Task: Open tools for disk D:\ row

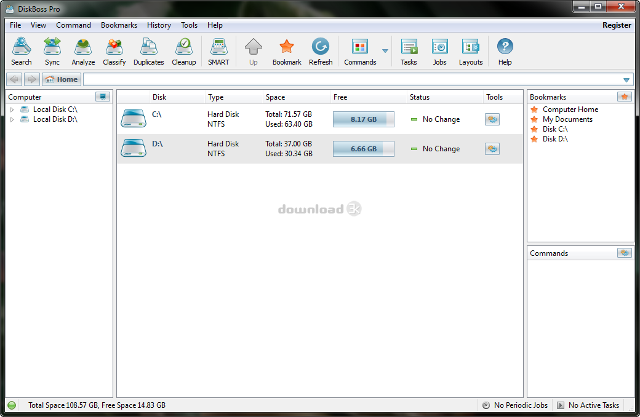Action: point(492,148)
